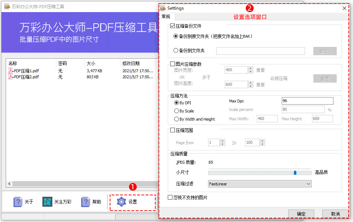The height and width of the screenshot is (222, 353).
Task: Click the Scale percent input field
Action: pyautogui.click(x=303, y=109)
